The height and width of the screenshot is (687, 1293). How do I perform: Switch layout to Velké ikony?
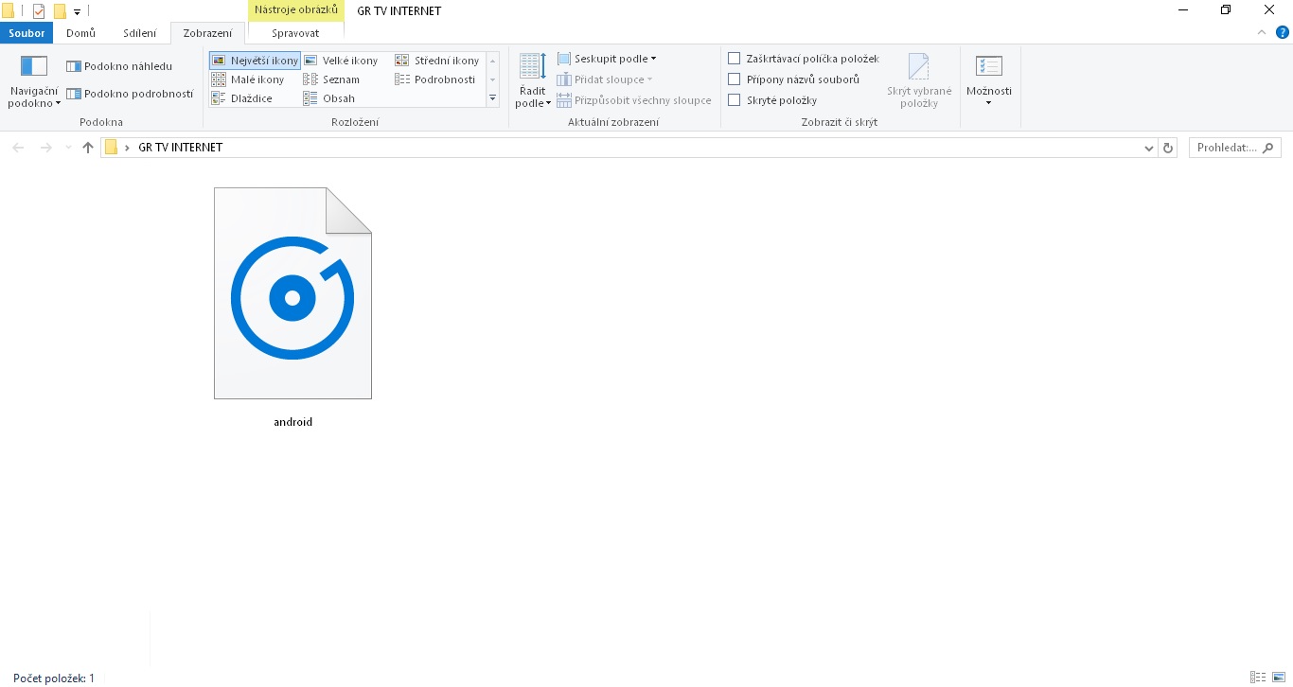(x=340, y=61)
